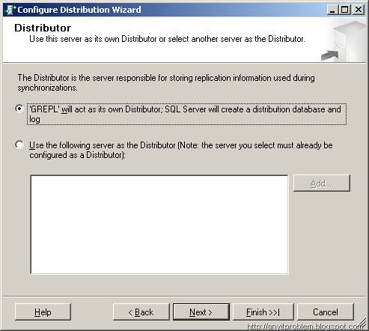Click the grayed-out Add... button

coord(322,183)
